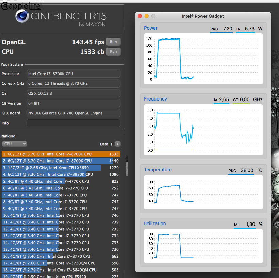Select ranking row 6 scoring 752

61,188
